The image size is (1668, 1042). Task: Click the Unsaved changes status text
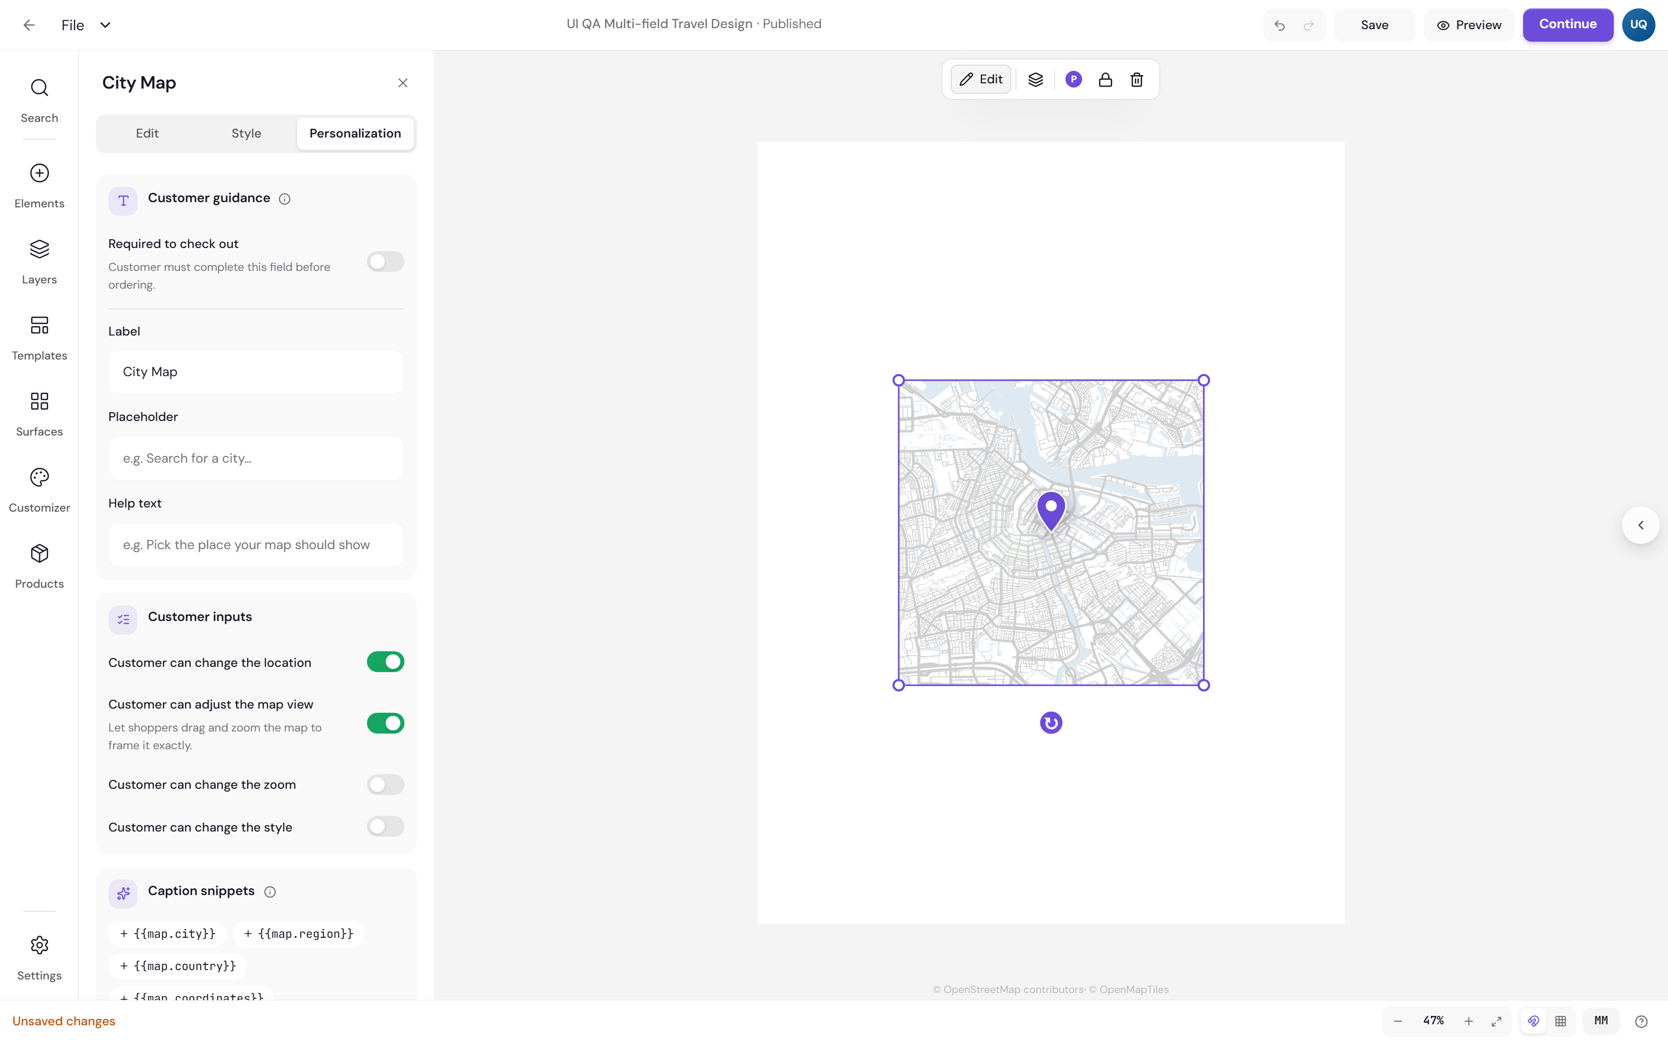(64, 1021)
